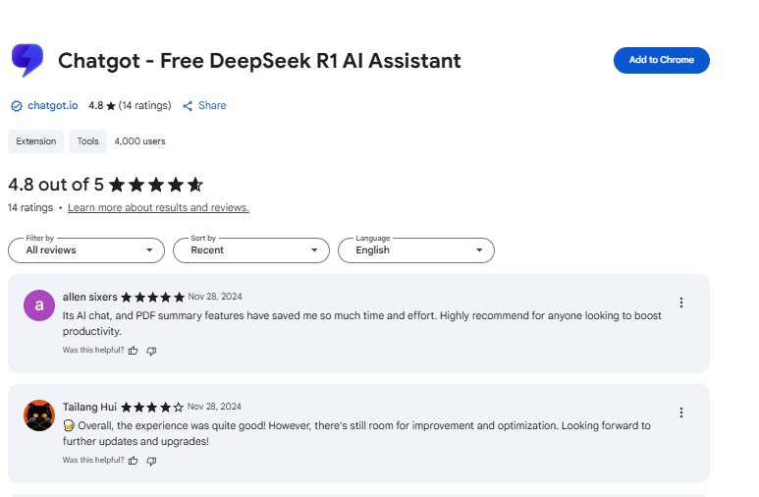Give thumbs up to Tailang Hui's review
Image resolution: width=759 pixels, height=497 pixels.
(x=134, y=461)
